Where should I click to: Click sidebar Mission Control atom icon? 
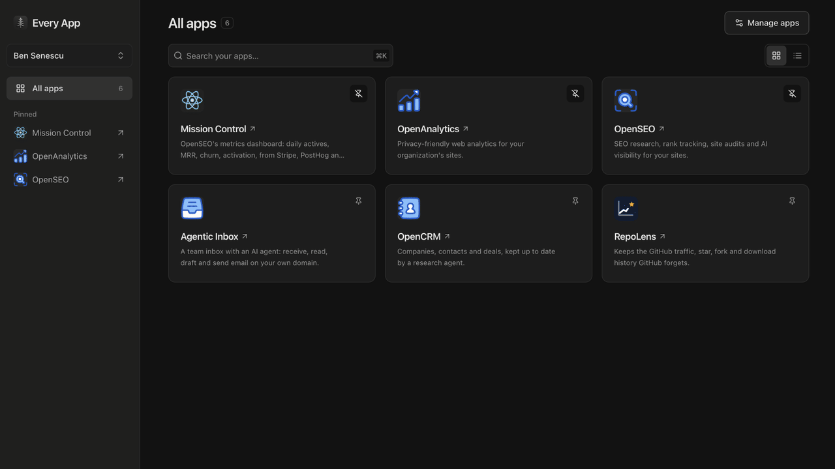(20, 133)
